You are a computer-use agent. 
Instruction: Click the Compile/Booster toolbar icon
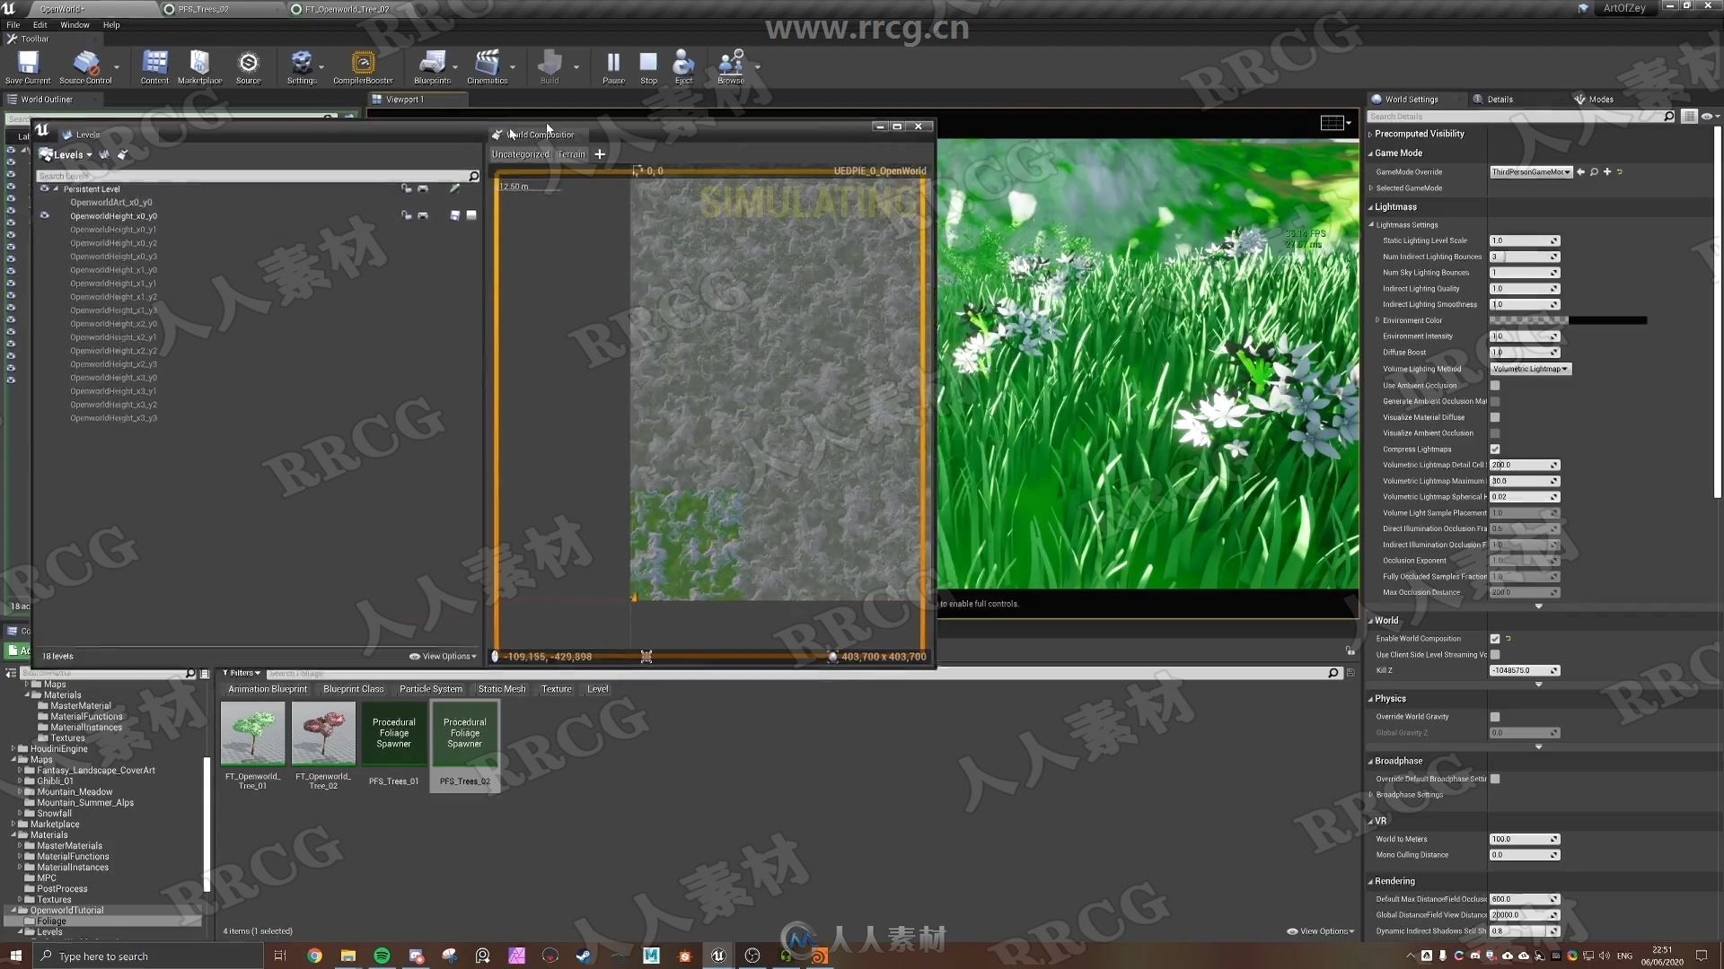click(x=363, y=65)
